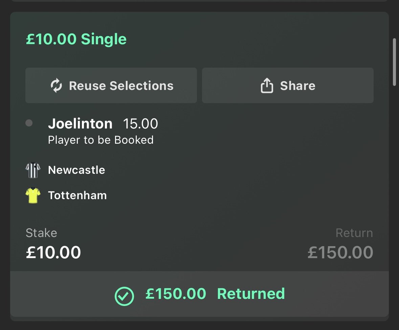Click the £150.00 return amount
The image size is (399, 330).
click(340, 253)
